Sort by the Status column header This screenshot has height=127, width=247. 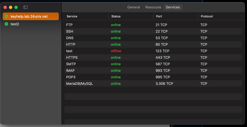click(116, 16)
